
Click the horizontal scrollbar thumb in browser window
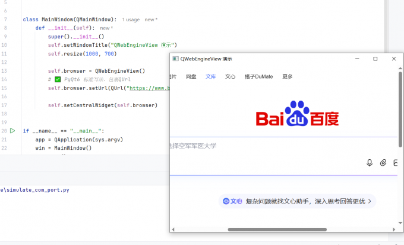(x=277, y=230)
